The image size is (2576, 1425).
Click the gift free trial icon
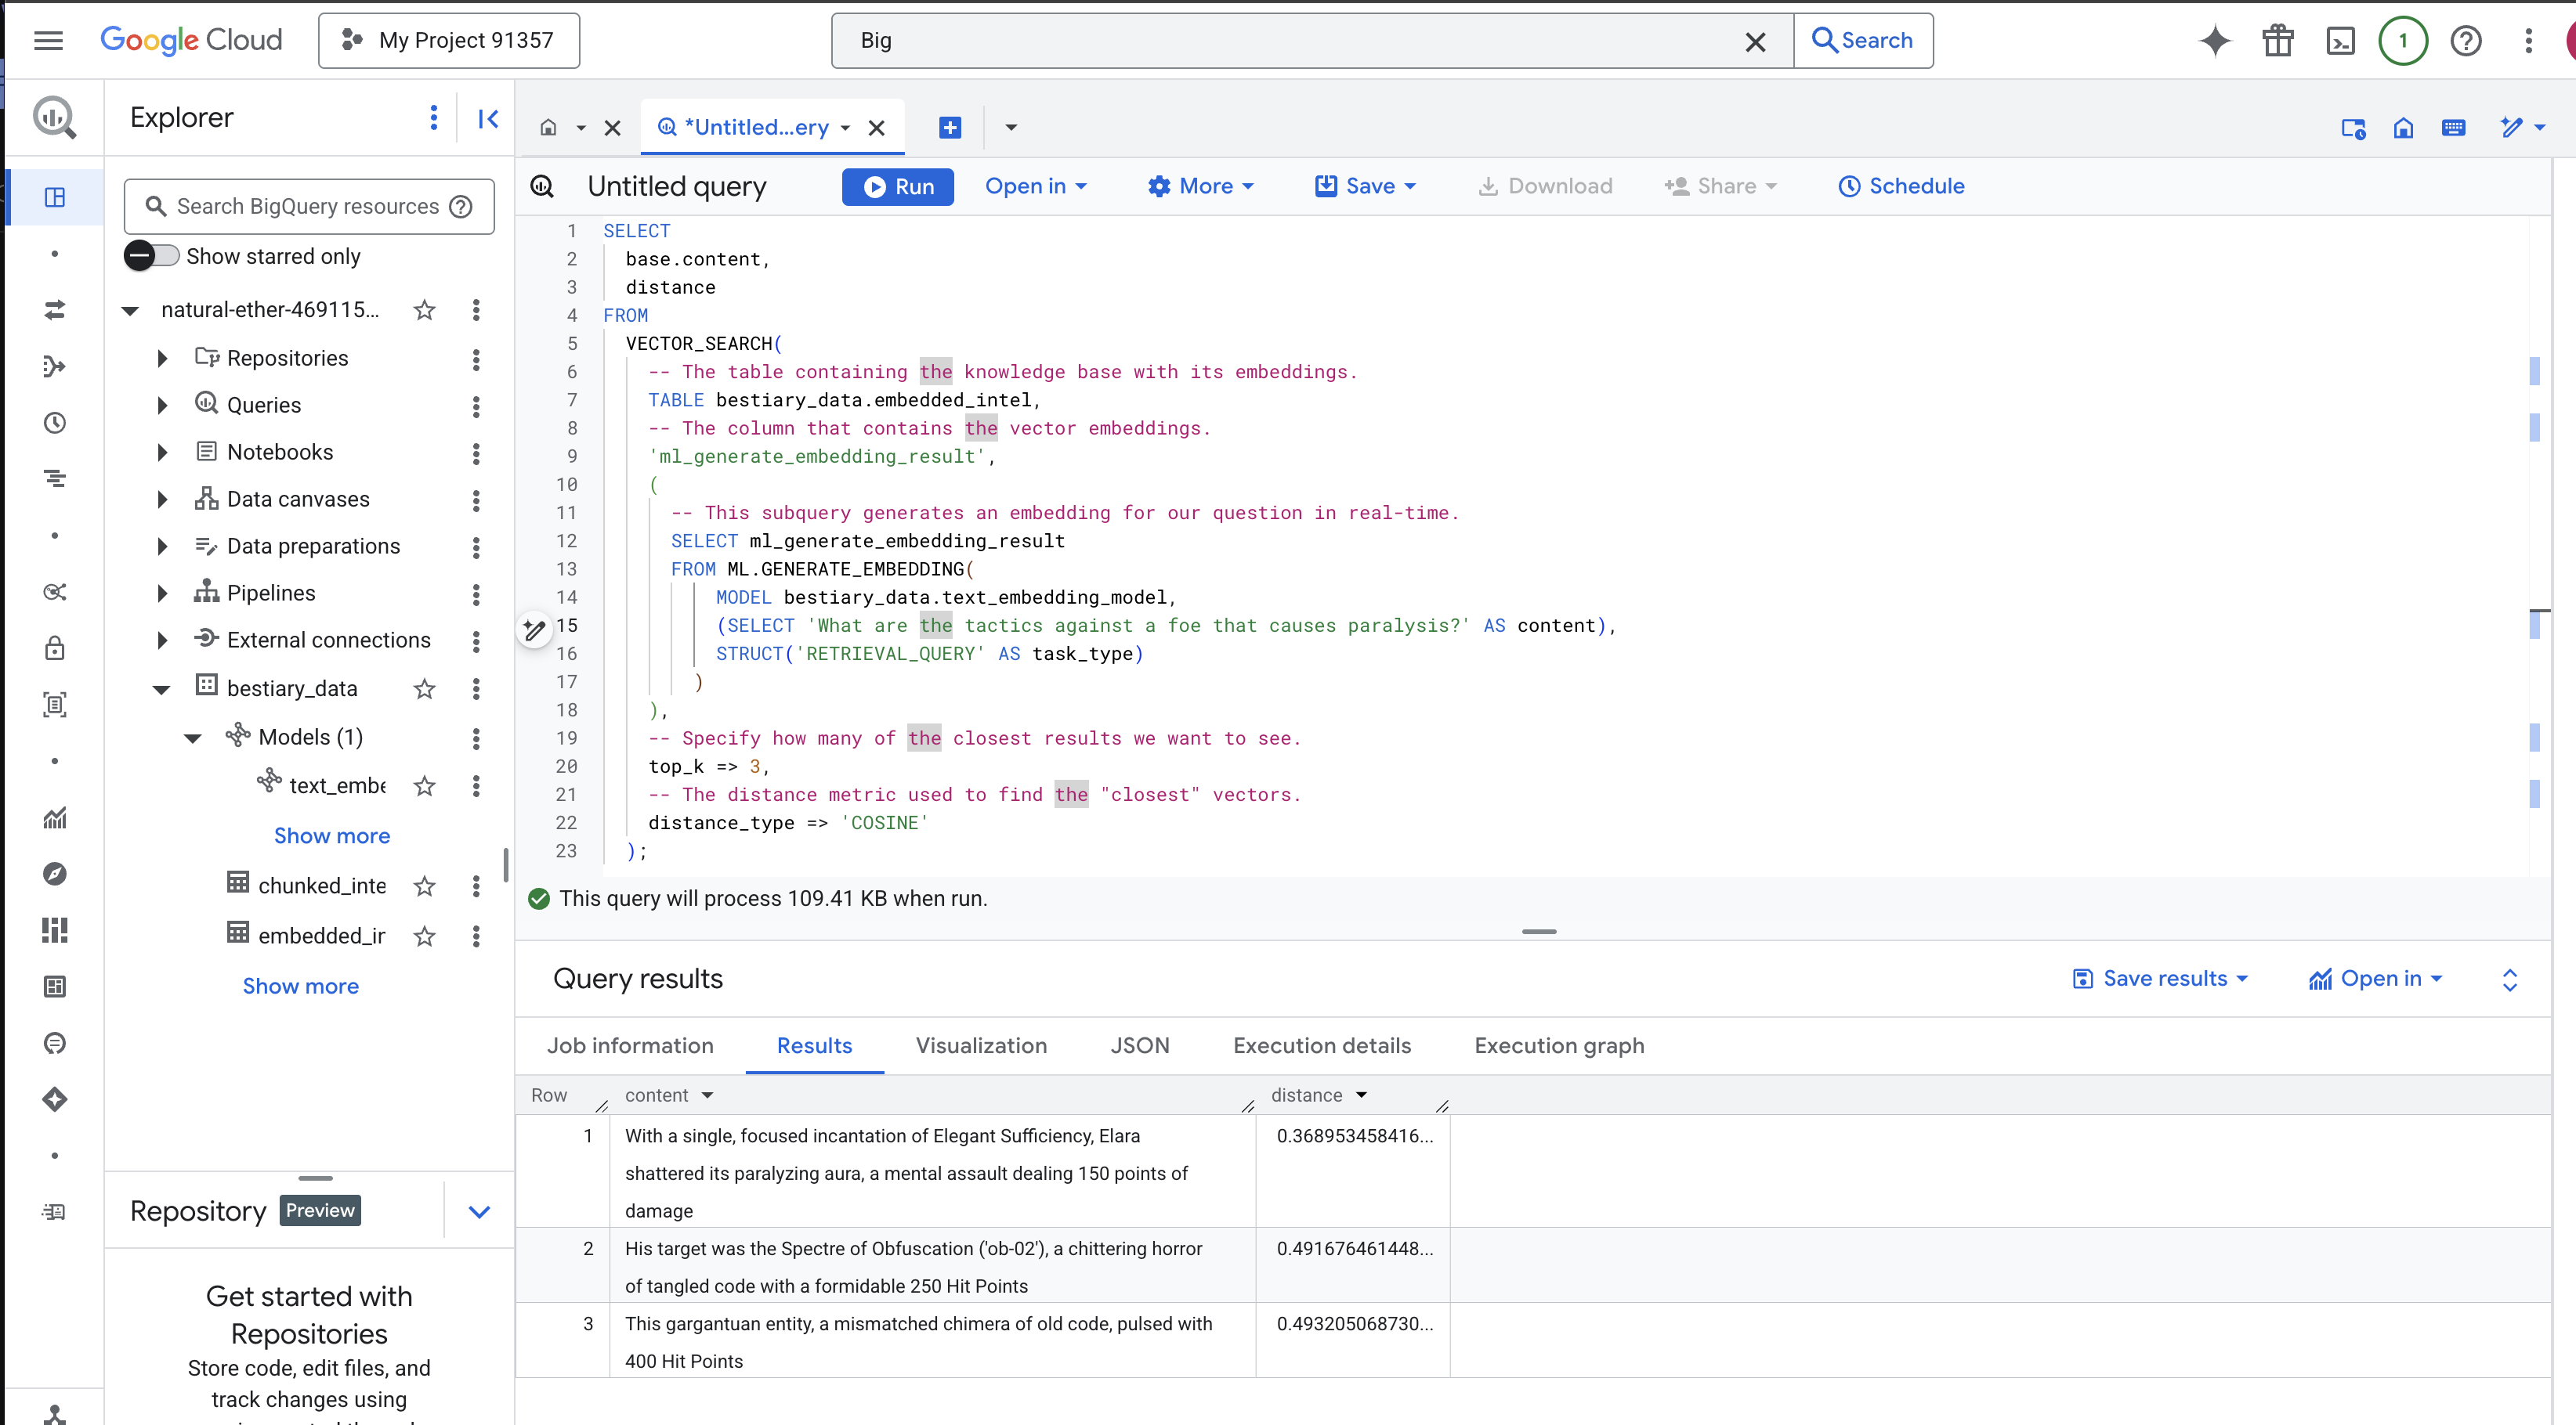(x=2278, y=41)
